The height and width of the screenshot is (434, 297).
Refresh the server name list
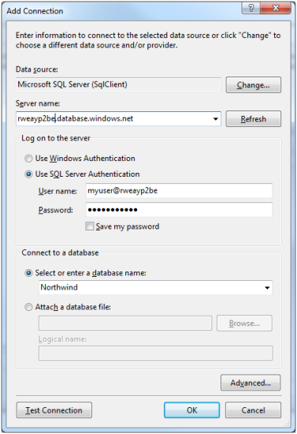[x=254, y=118]
